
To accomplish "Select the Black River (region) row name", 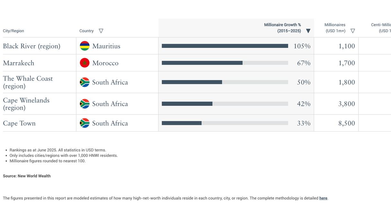I will pyautogui.click(x=32, y=46).
